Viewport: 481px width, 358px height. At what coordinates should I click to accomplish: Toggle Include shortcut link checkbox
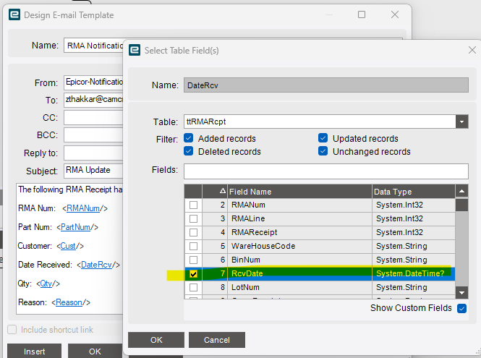click(12, 330)
